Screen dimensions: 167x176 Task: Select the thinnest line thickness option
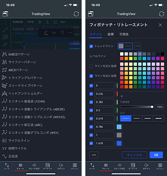(126, 118)
